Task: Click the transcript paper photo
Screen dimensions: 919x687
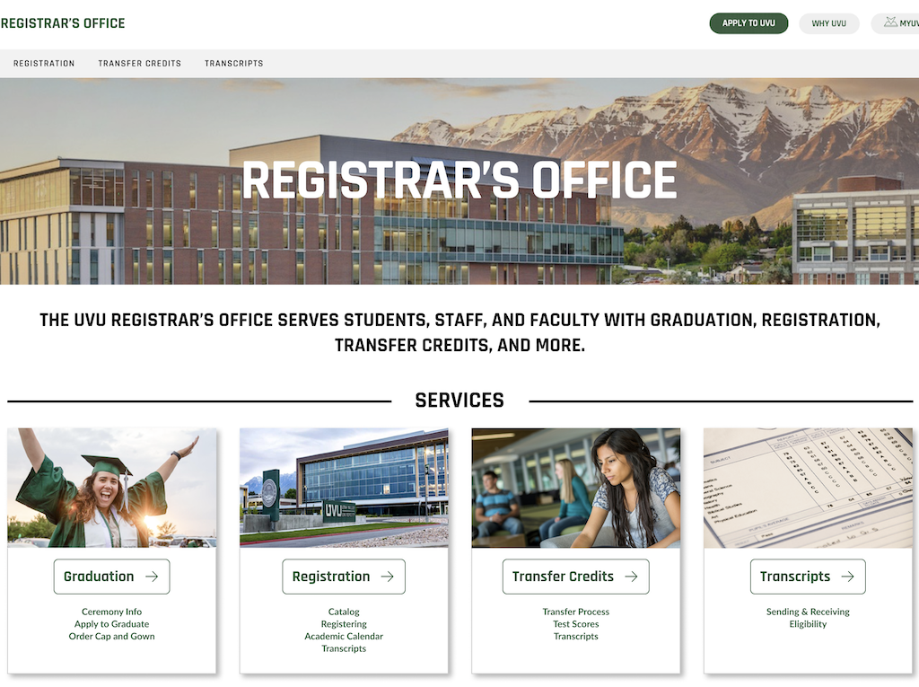Action: pyautogui.click(x=808, y=489)
